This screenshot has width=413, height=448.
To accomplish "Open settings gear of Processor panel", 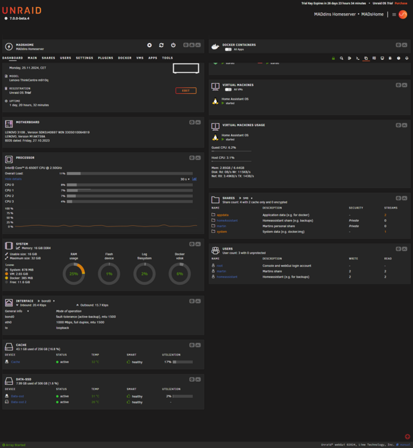I will coord(192,158).
